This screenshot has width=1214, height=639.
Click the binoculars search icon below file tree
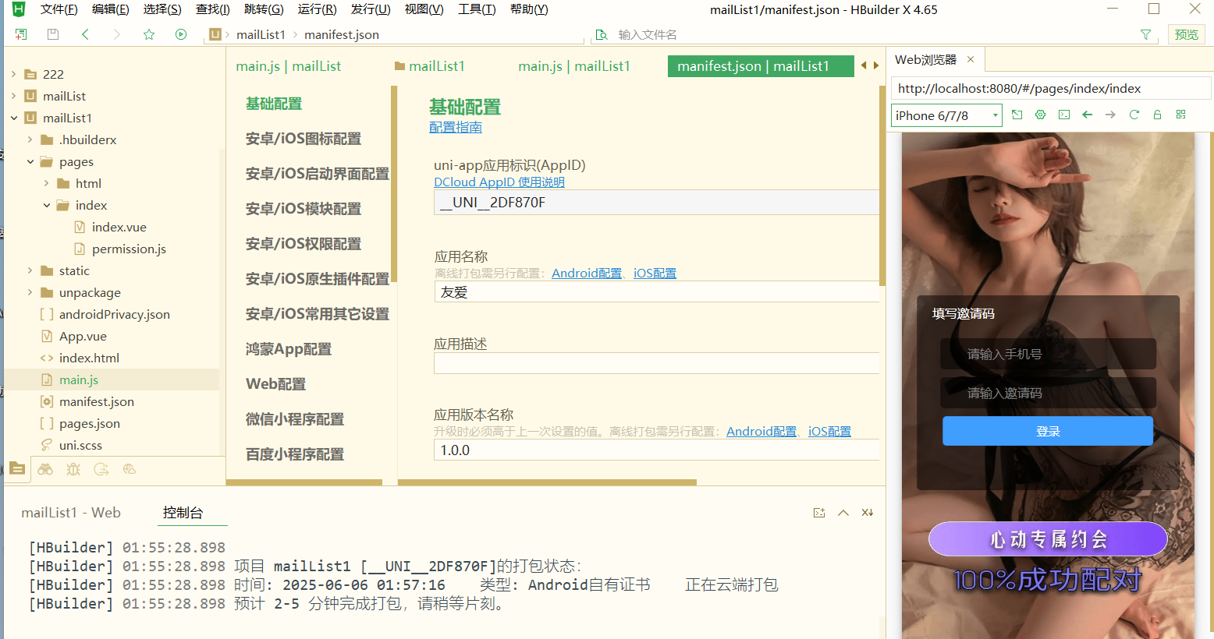pos(45,469)
